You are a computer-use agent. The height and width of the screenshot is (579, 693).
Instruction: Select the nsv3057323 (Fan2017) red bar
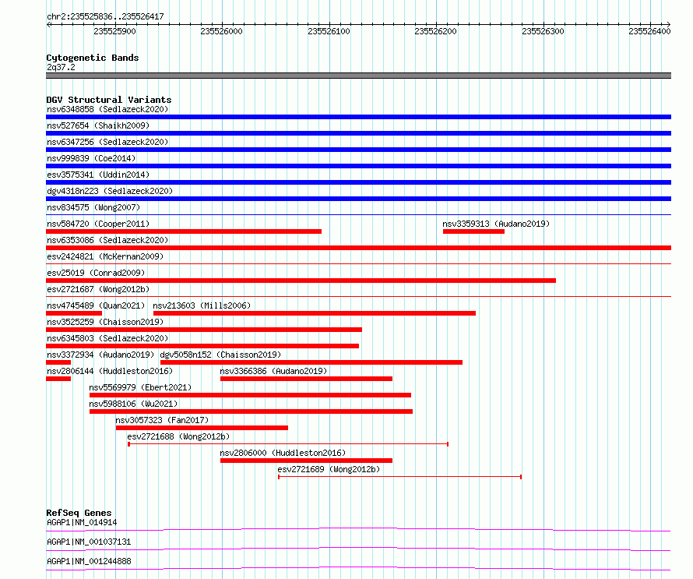pyautogui.click(x=202, y=428)
